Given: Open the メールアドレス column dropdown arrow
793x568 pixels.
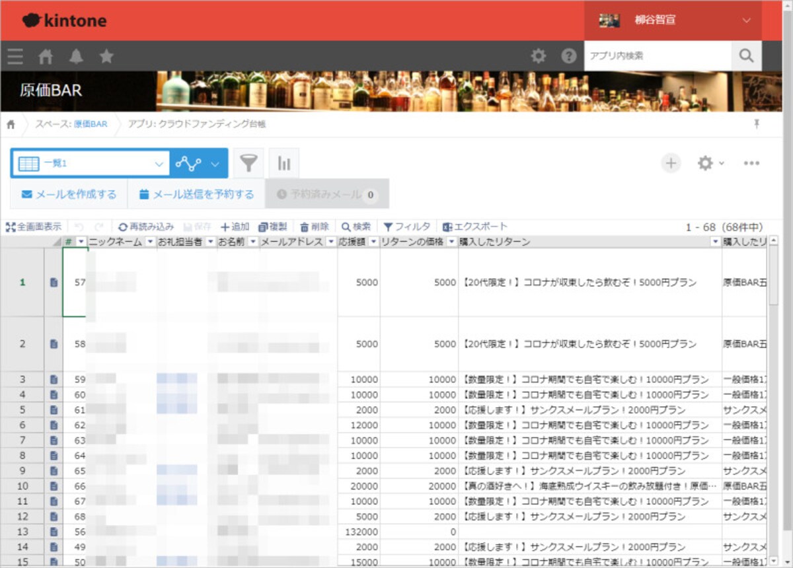Looking at the screenshot, I should (331, 242).
